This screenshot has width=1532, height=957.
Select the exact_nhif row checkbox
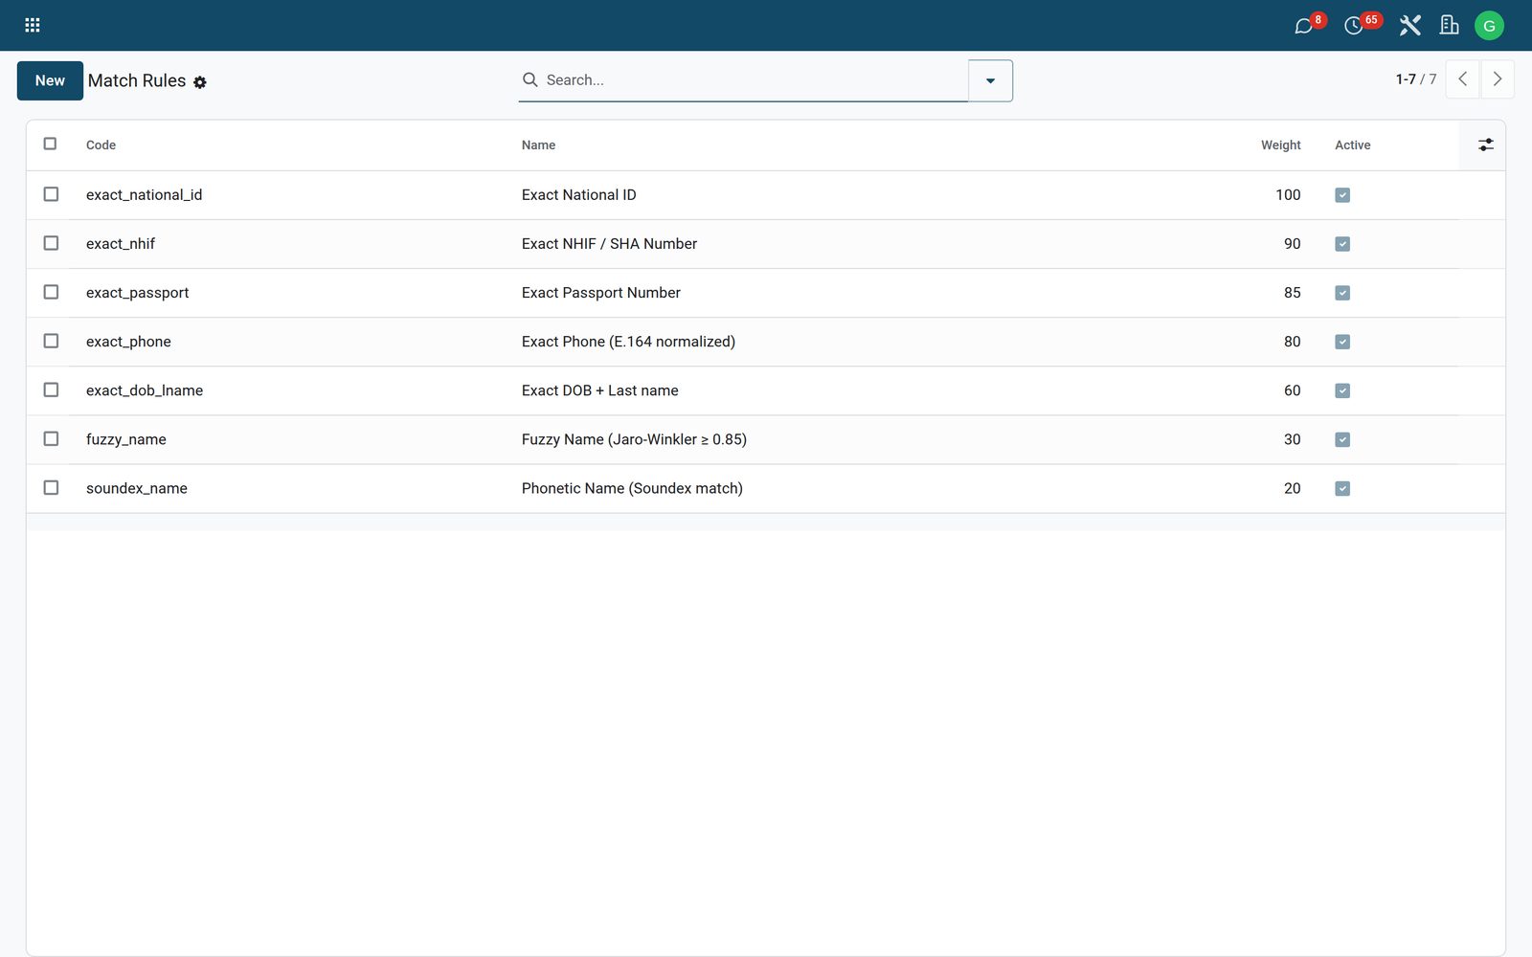[51, 243]
